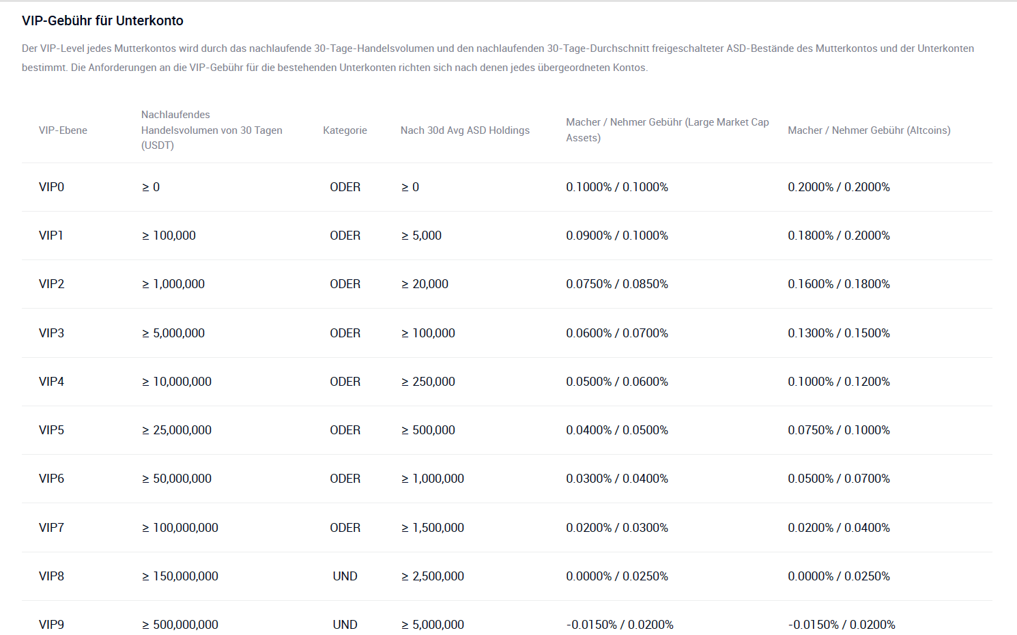This screenshot has height=635, width=1017.
Task: Click the Kategorie column header
Action: tap(345, 130)
